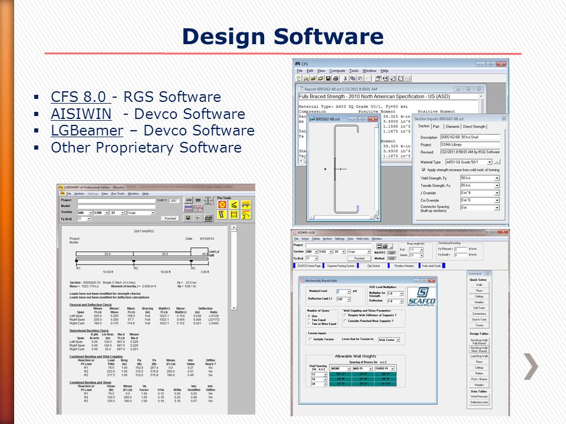
Task: Switch to the Elements tab in Section Inputs
Action: [453, 126]
